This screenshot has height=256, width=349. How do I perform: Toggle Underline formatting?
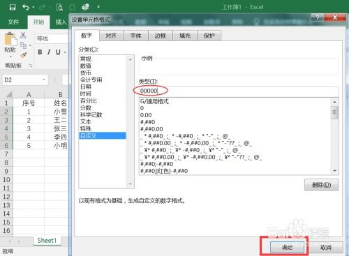[x=58, y=52]
